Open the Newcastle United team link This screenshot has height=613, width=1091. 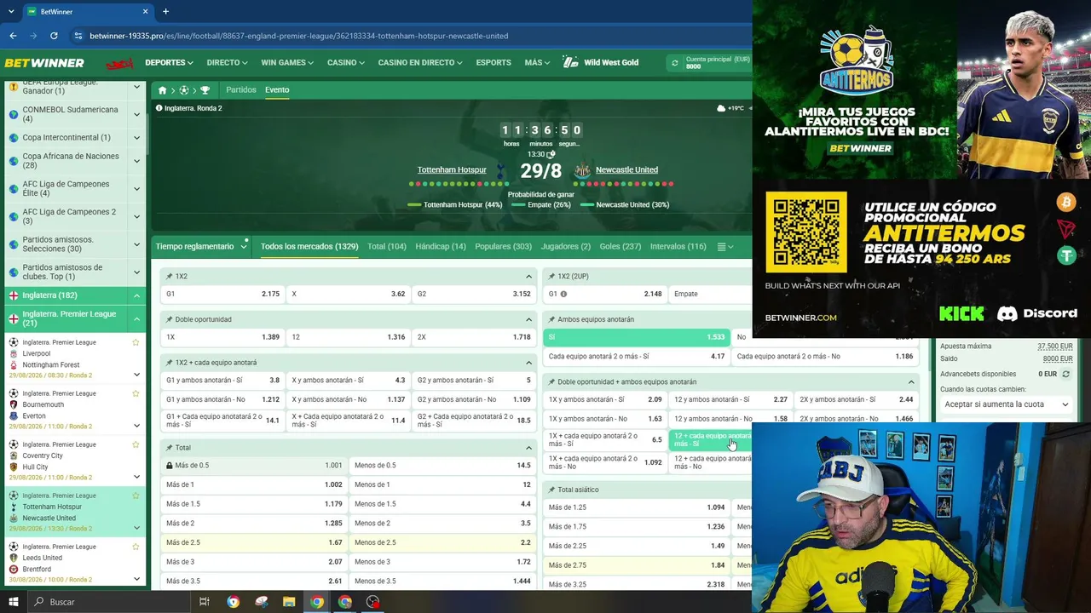(x=626, y=170)
